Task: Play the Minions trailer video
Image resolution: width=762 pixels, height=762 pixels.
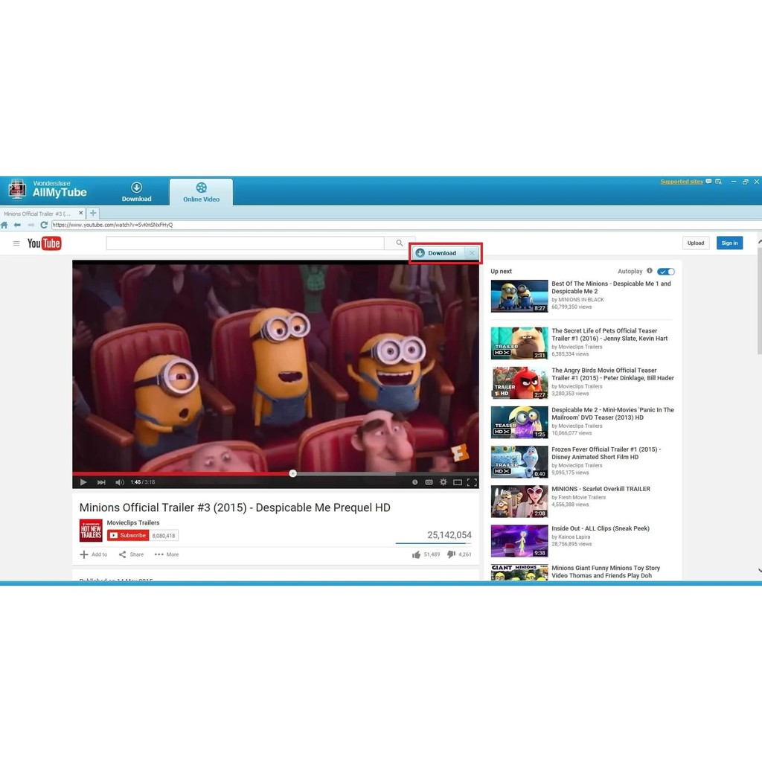Action: click(83, 482)
